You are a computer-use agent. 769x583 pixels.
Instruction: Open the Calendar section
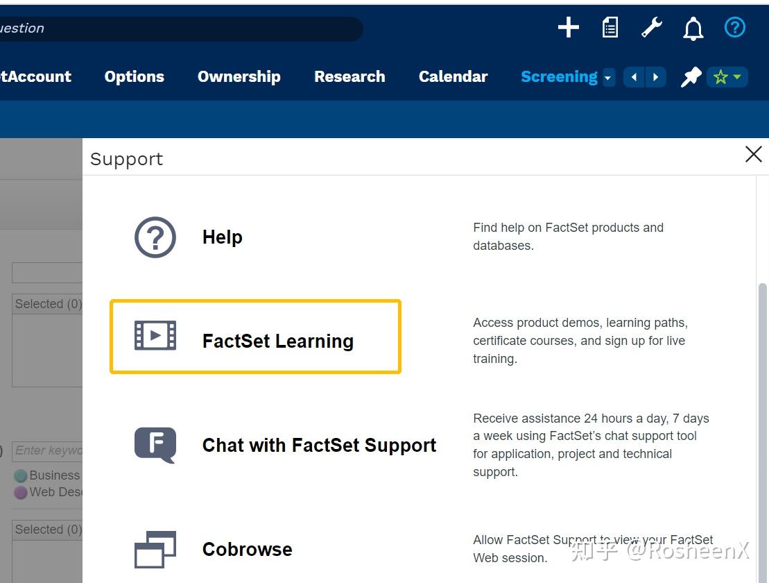[x=453, y=76]
